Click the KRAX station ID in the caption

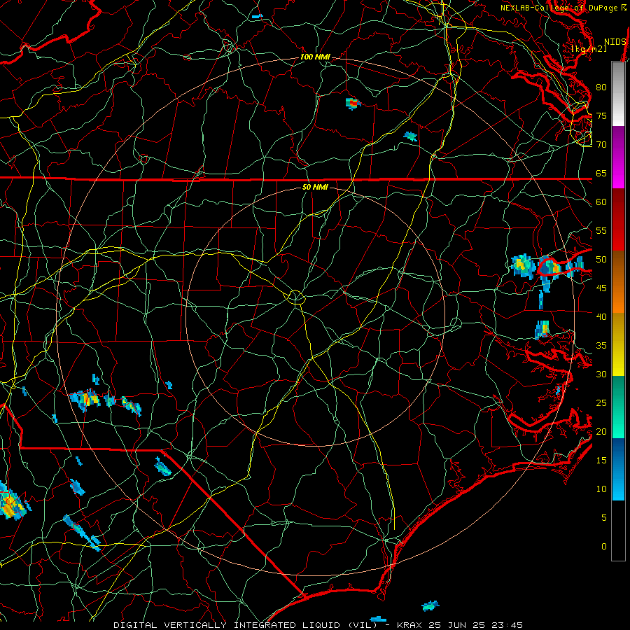(x=409, y=625)
